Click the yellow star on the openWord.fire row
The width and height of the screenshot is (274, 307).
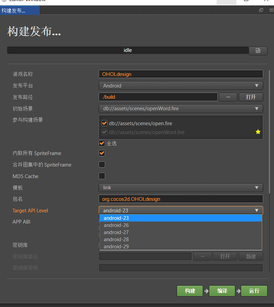pyautogui.click(x=258, y=132)
